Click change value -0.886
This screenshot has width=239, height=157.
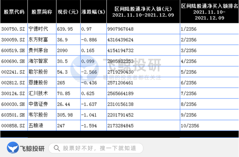pos(89,40)
